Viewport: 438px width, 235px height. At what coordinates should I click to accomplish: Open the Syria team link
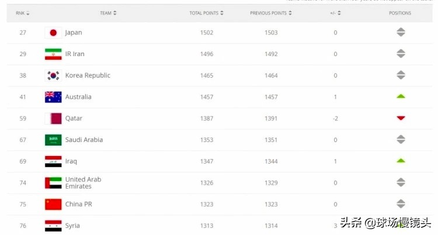point(72,226)
